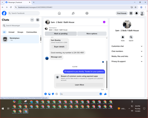This screenshot has height=118, width=148.
Task: Choose a sticker from the composer
Action: tap(53, 94)
